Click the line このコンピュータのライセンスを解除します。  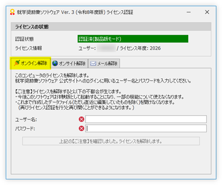[x=52, y=75]
